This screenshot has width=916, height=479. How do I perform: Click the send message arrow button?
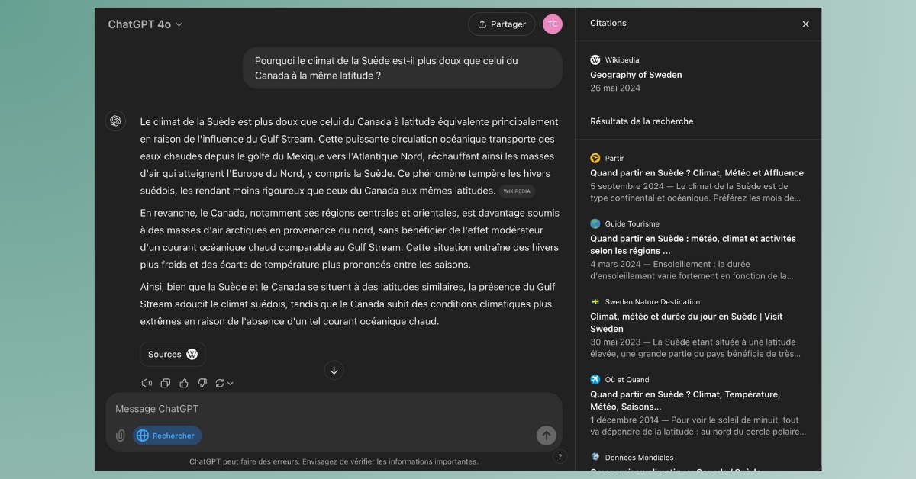point(546,436)
